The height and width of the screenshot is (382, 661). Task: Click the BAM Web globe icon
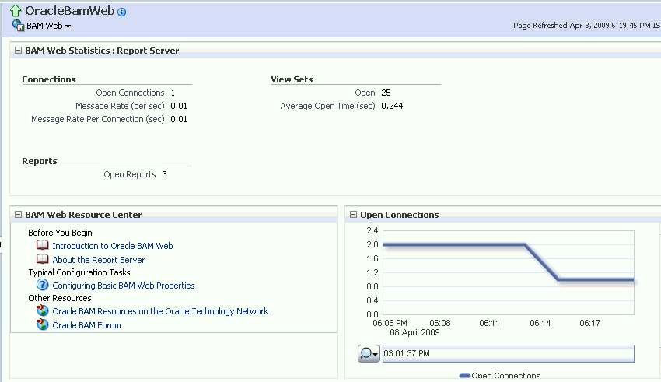[18, 26]
